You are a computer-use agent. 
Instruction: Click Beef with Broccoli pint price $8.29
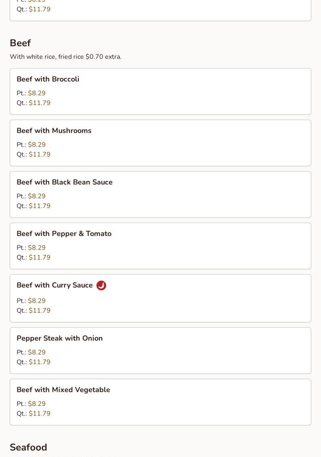point(37,93)
